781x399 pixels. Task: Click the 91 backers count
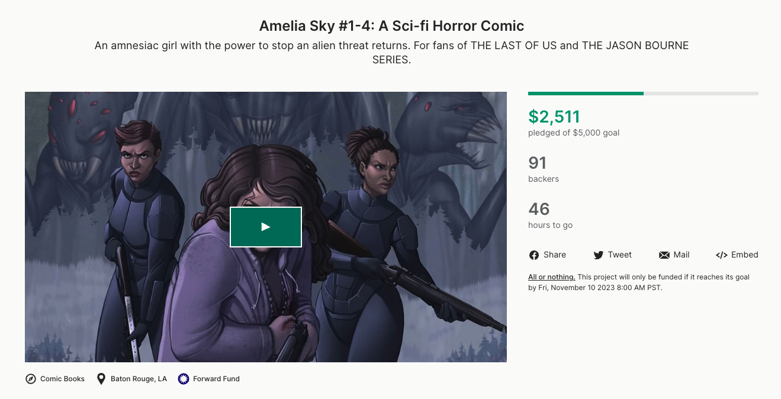(x=538, y=163)
